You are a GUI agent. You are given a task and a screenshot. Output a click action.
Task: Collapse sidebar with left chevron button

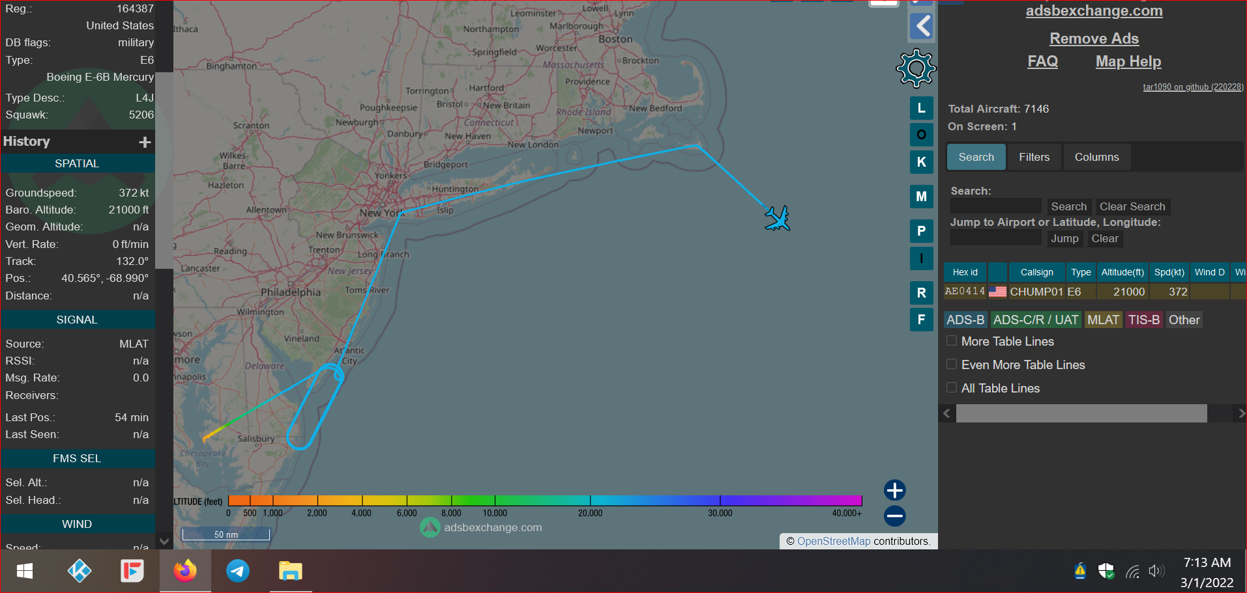pos(922,26)
